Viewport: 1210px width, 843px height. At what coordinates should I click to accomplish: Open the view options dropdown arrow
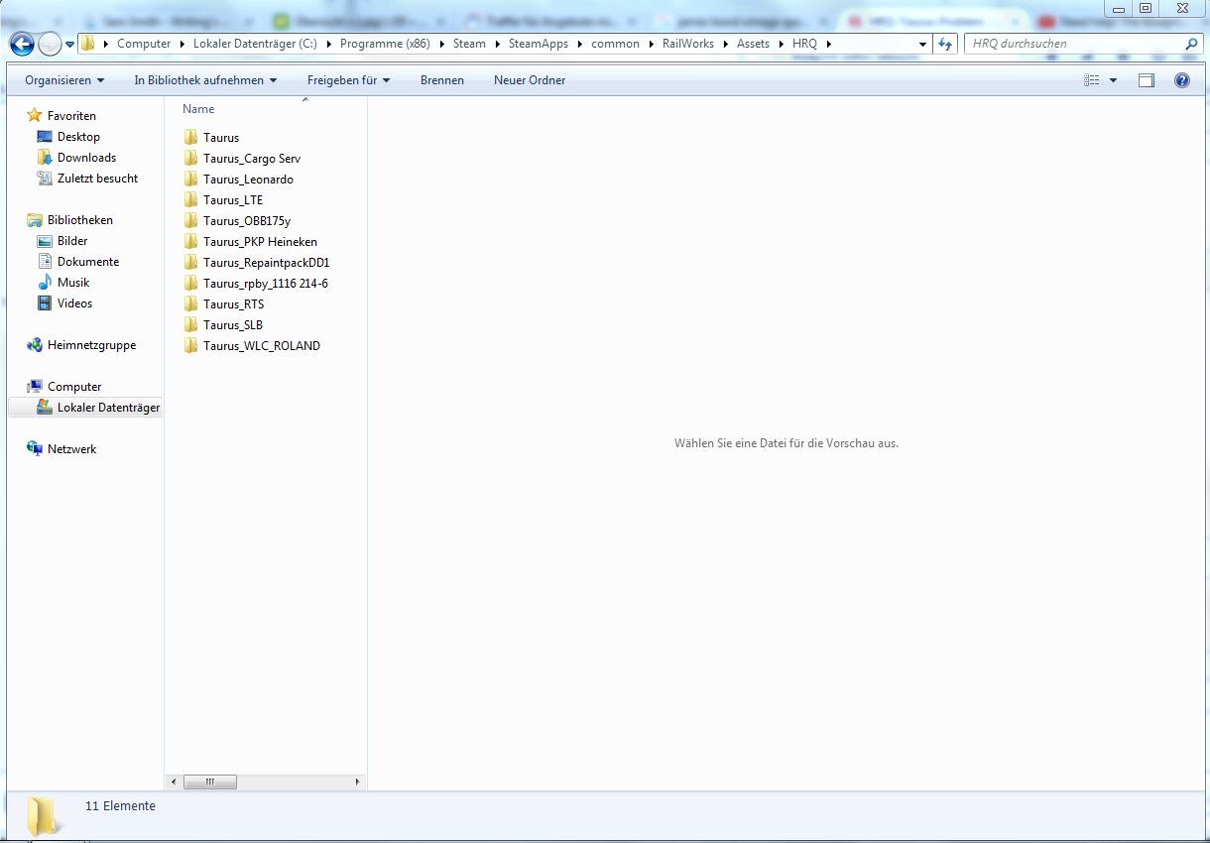pyautogui.click(x=1113, y=80)
